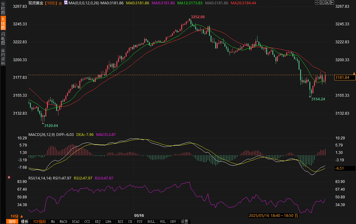Screen dimensions: 356x224
Task: Select the BOLL indicator
Action: (151, 222)
